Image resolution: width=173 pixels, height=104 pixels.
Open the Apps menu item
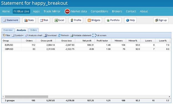[x=36, y=11]
